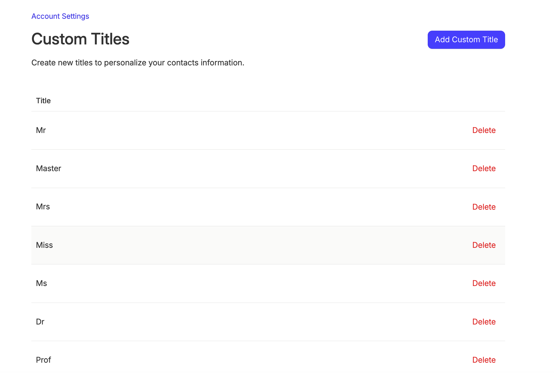The image size is (554, 373).
Task: Open the Account Settings page
Action: (60, 16)
